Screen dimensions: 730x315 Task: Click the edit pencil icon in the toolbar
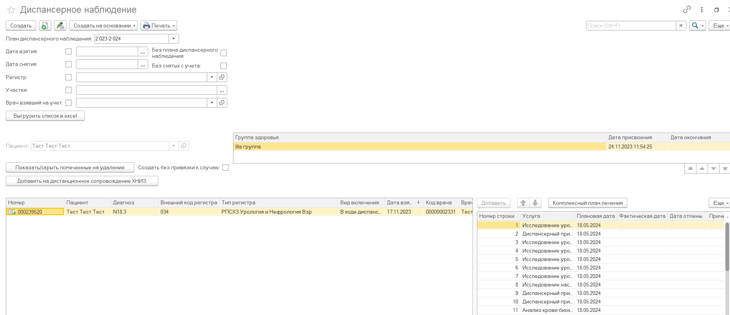click(60, 26)
